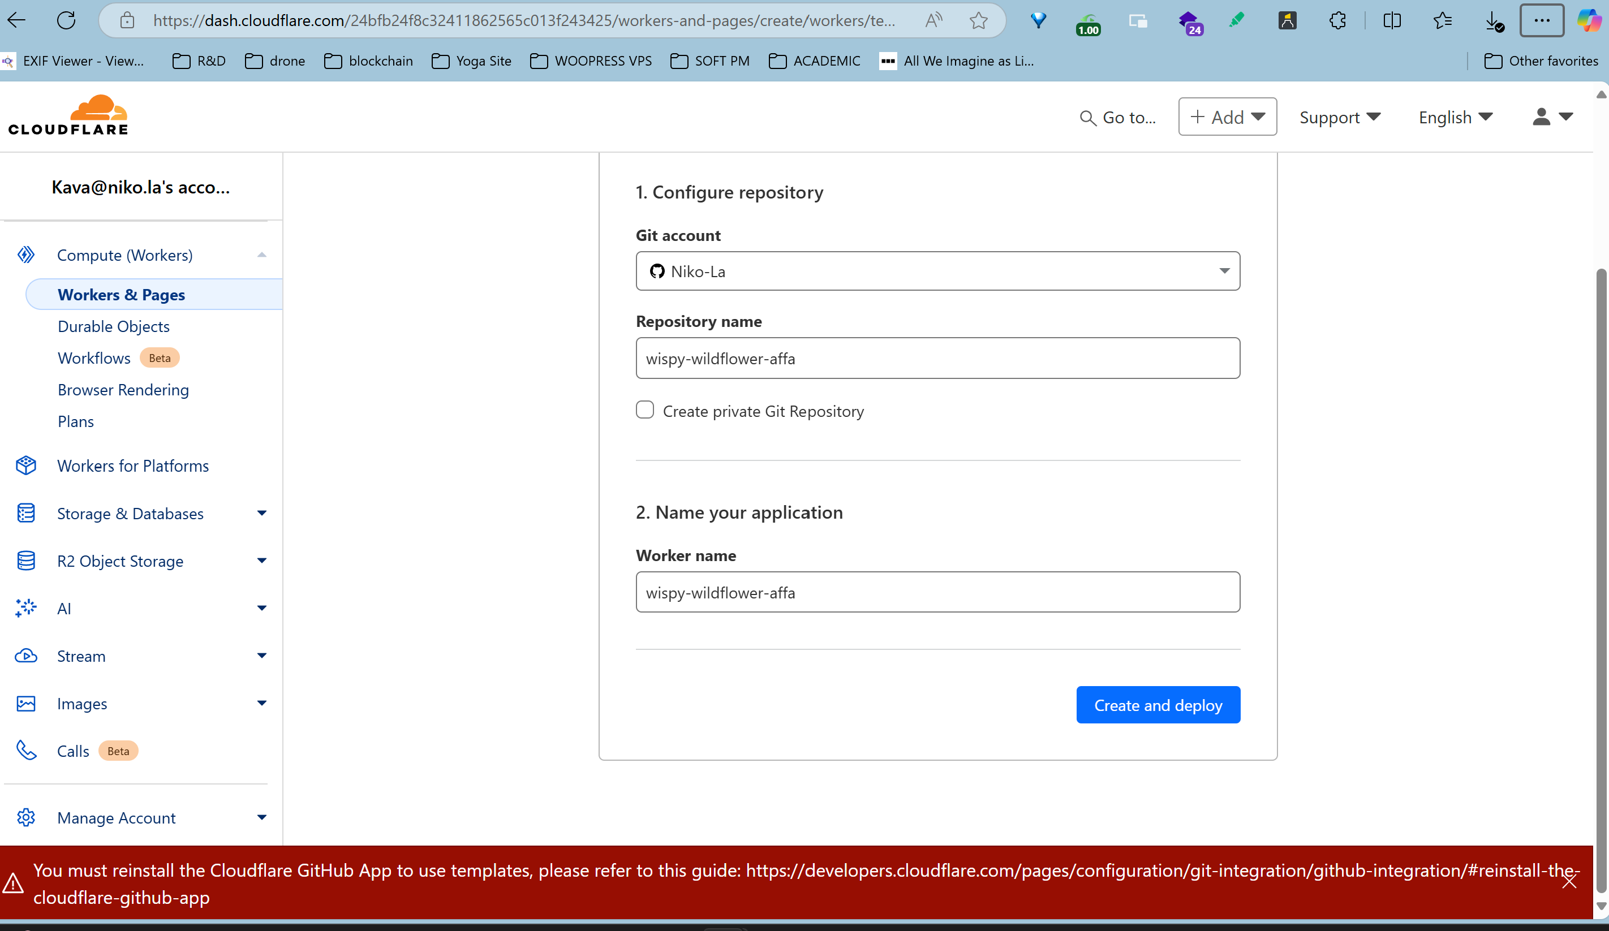Collapse the Compute (Workers) section

(262, 255)
